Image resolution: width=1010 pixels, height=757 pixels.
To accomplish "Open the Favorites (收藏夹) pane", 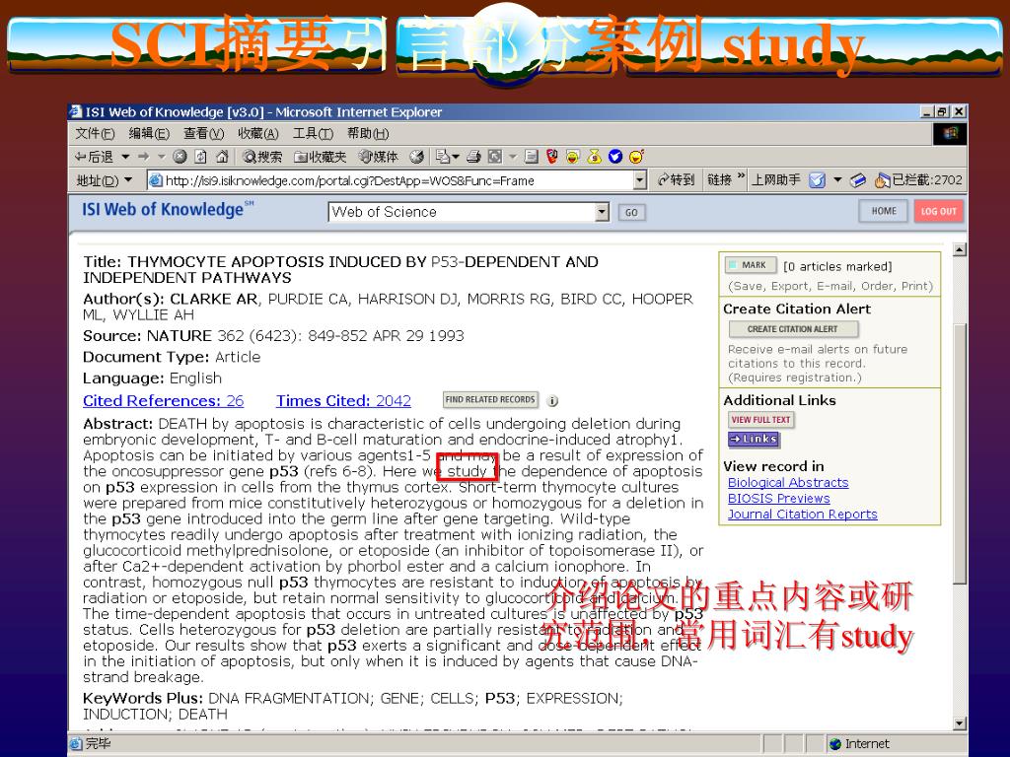I will (x=321, y=157).
